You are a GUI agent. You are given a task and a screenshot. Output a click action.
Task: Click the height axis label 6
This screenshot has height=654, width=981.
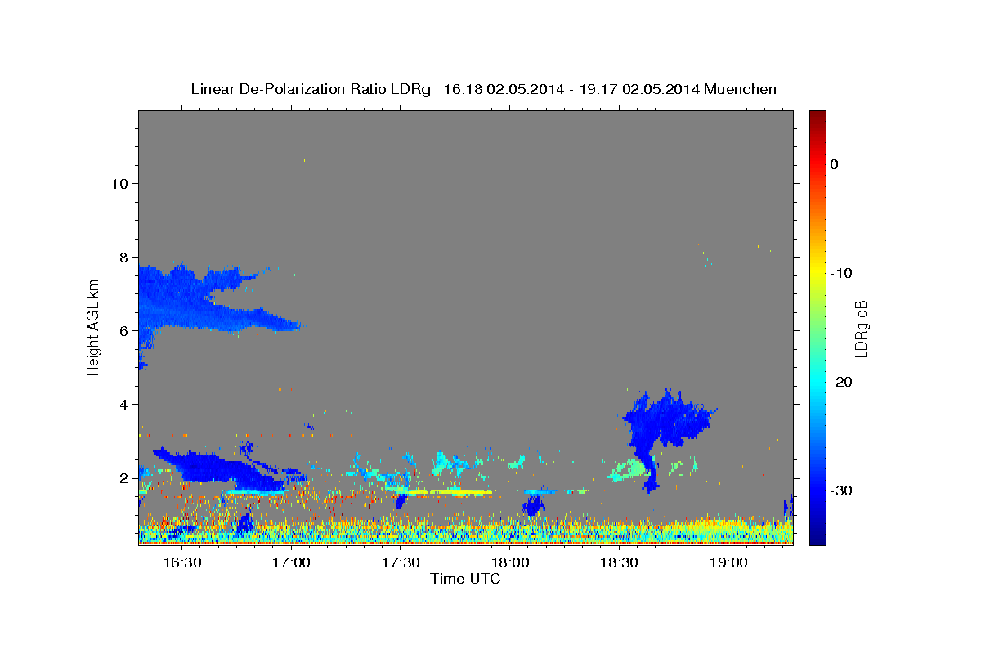tap(123, 330)
